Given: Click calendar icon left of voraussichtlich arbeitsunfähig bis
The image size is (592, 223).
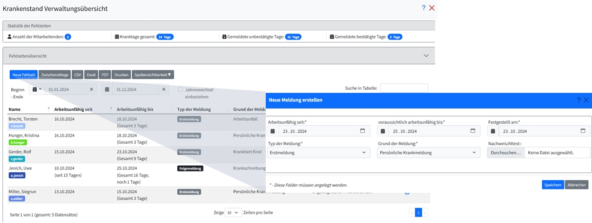Looking at the screenshot, I should click(383, 131).
